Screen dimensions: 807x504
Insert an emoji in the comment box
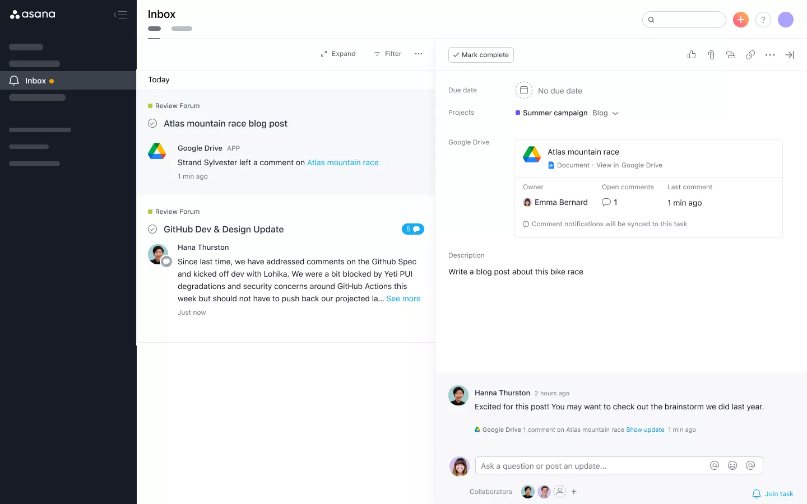point(732,465)
